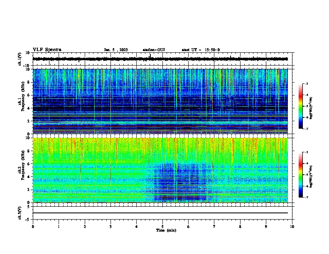Click the "2" kHz tick on ch.1 spectrogram
Screen dimensions: 329x254
29,121
